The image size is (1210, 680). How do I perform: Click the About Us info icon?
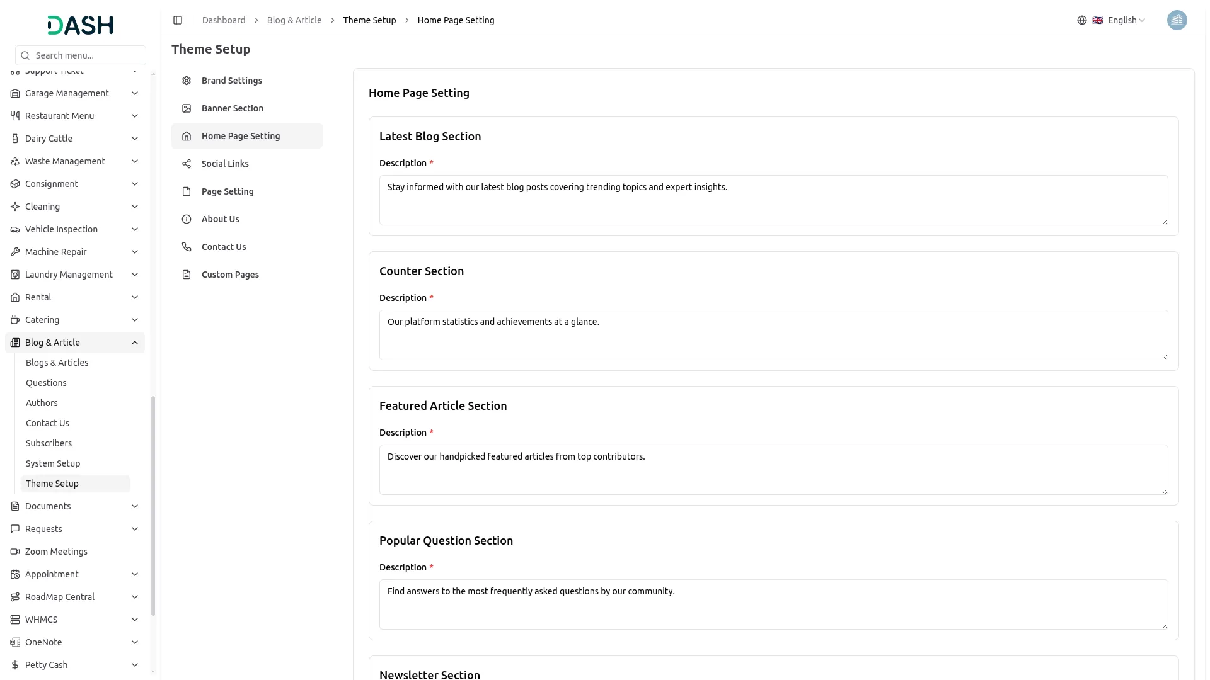pos(187,219)
